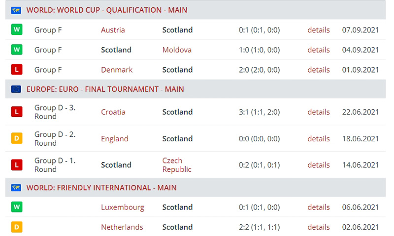Click the EU flag icon beside Euro Final Tournament
The image size is (394, 236).
[16, 89]
